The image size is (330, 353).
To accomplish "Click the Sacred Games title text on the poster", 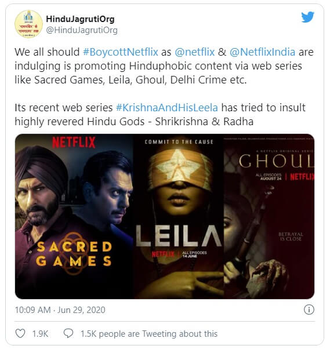I will tap(74, 254).
